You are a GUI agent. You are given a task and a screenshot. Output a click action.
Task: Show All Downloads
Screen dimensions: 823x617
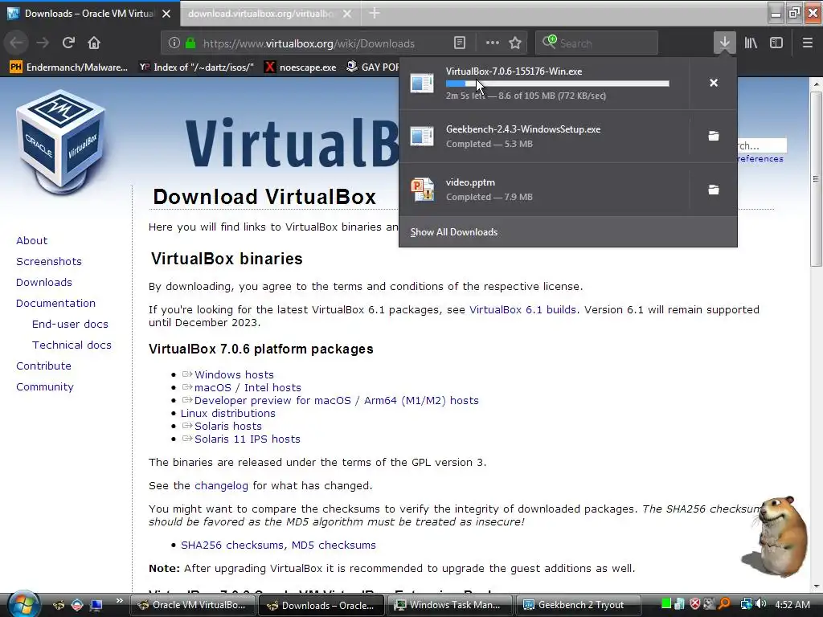454,232
